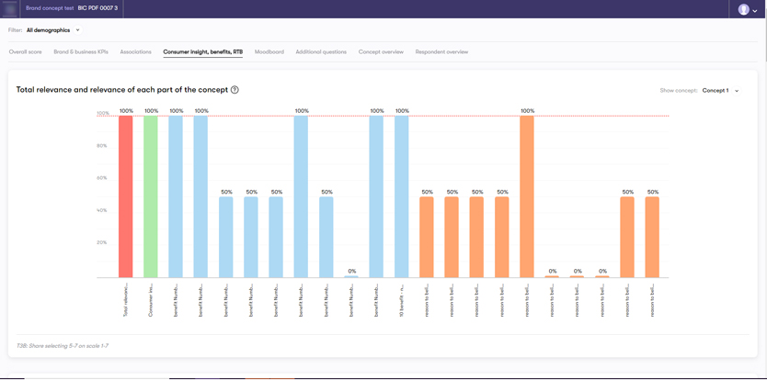Viewport: 767px width, 380px height.
Task: Select the Consumer insight, benefits, RTB tab
Action: [x=203, y=52]
